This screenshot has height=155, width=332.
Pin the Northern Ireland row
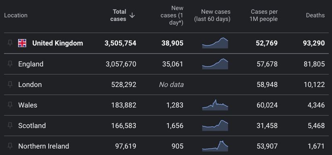click(x=10, y=146)
